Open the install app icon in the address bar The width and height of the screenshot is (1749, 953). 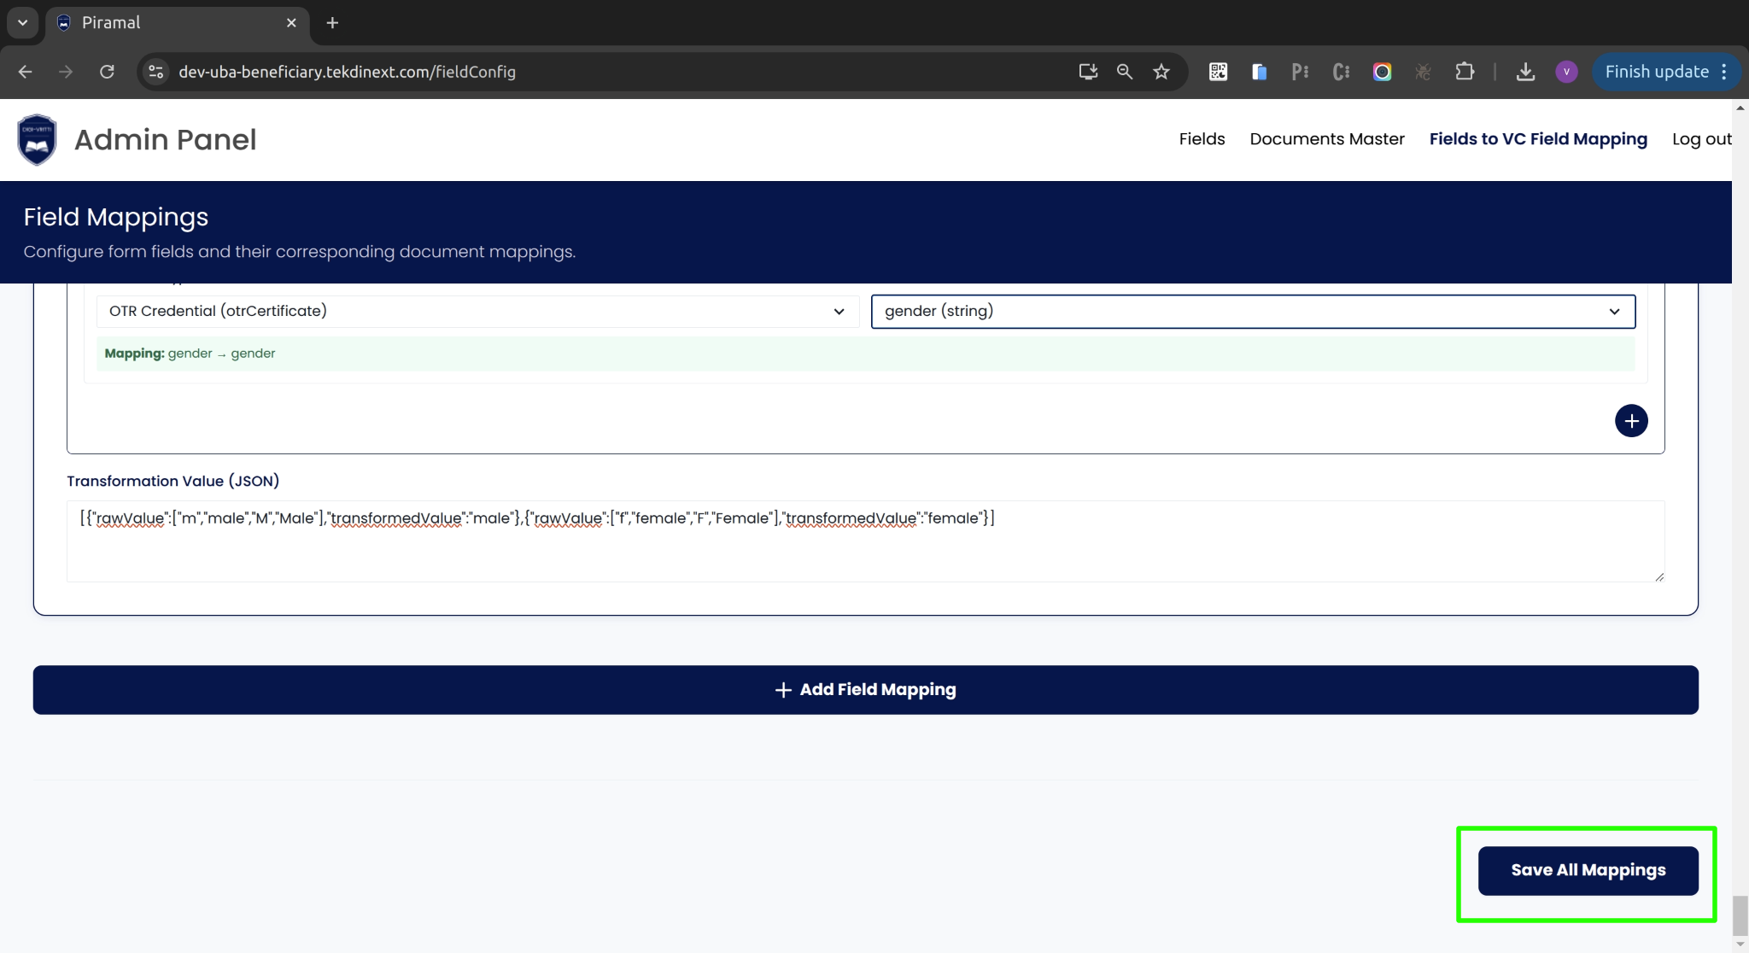[x=1088, y=72]
